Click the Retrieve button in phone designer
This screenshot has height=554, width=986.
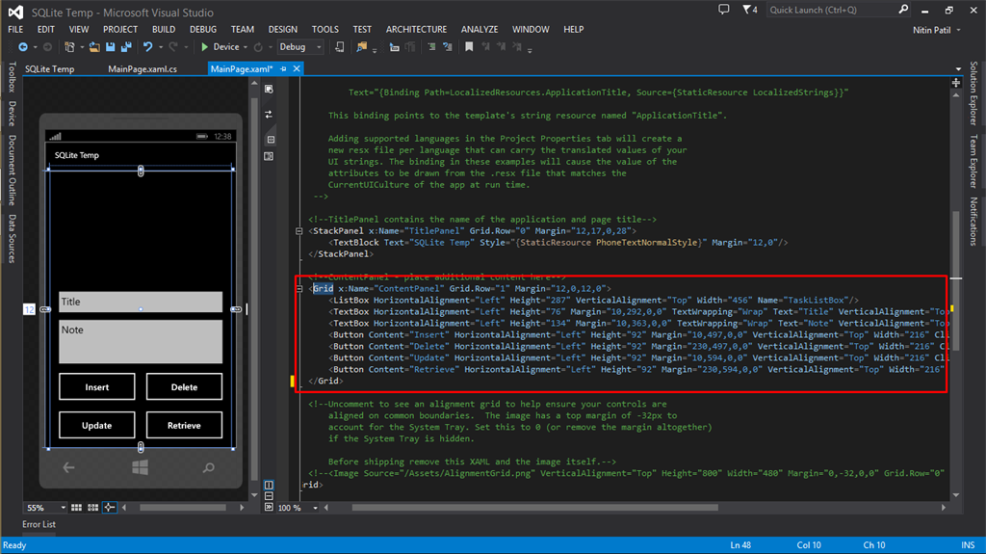pyautogui.click(x=184, y=425)
